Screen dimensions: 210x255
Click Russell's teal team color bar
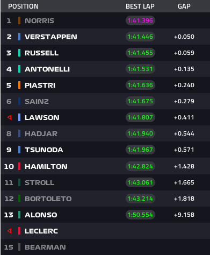click(x=19, y=53)
